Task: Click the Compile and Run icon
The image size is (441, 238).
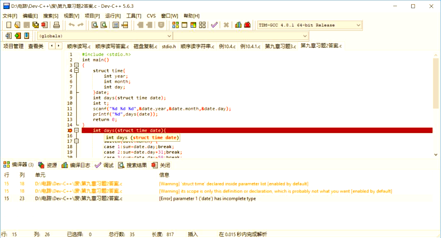Action: (x=193, y=25)
